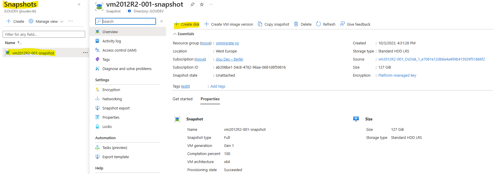
Task: Click the West Europe location value
Action: coord(226,51)
